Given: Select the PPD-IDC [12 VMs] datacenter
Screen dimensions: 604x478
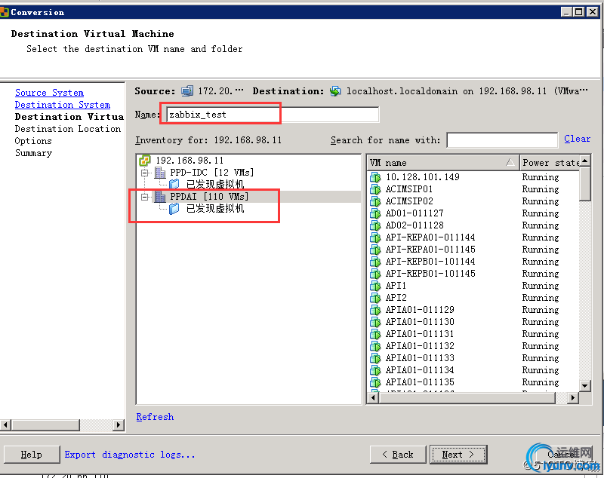Looking at the screenshot, I should pyautogui.click(x=212, y=173).
